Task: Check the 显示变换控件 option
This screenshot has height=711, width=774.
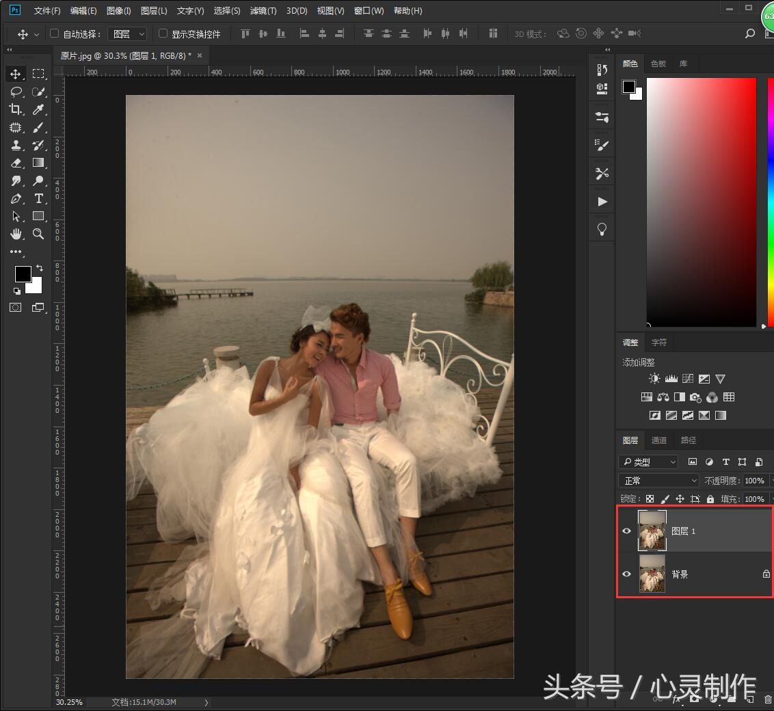Action: pos(162,33)
